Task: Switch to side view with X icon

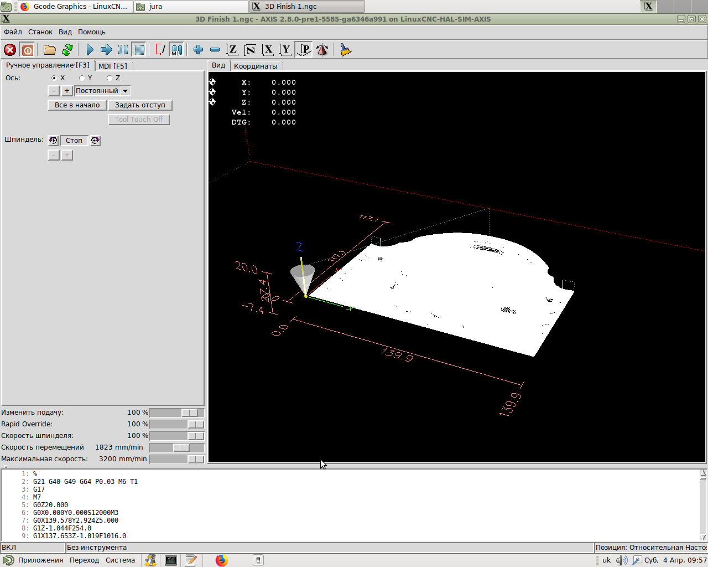Action: (x=268, y=50)
